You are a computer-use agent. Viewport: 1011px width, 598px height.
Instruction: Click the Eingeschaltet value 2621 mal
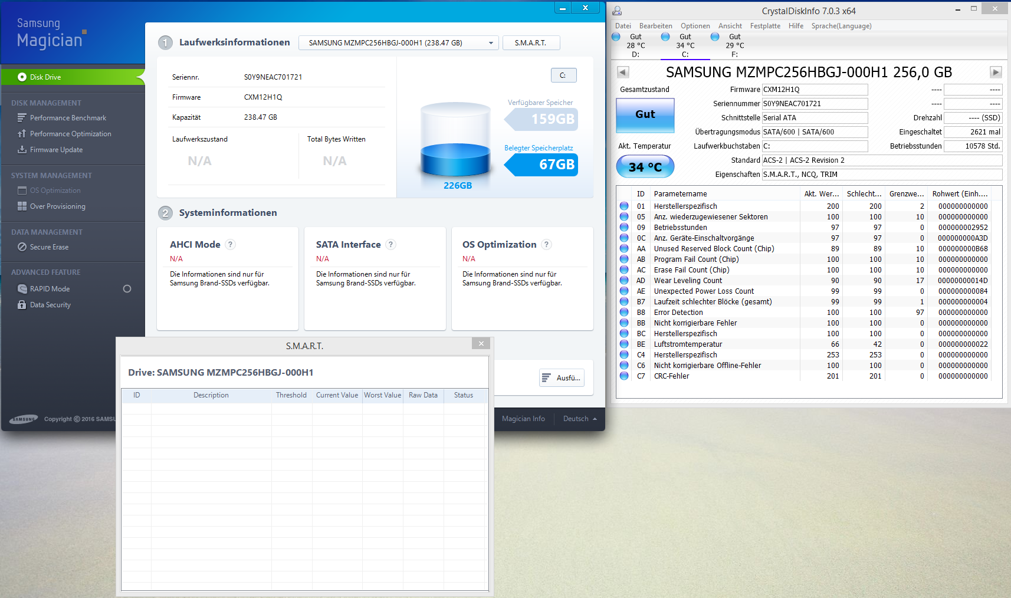[973, 132]
